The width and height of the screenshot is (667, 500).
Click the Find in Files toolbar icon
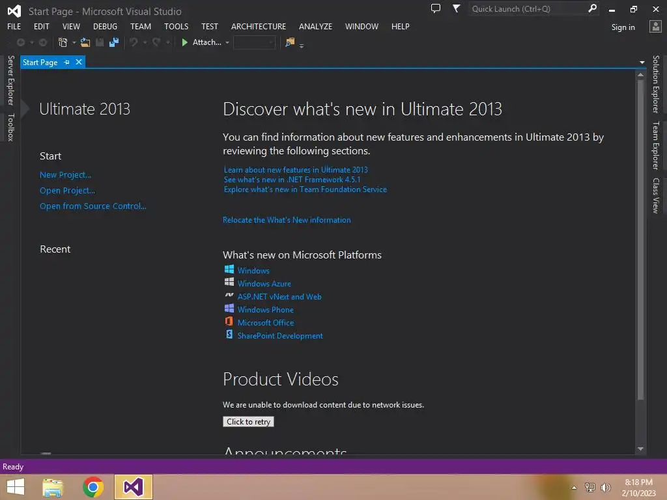[x=290, y=42]
